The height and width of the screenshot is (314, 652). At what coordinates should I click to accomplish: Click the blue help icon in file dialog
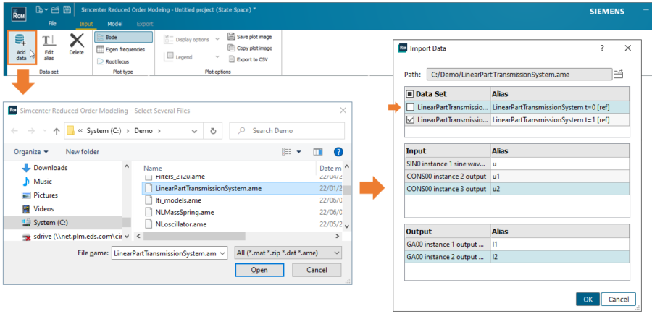click(x=338, y=152)
